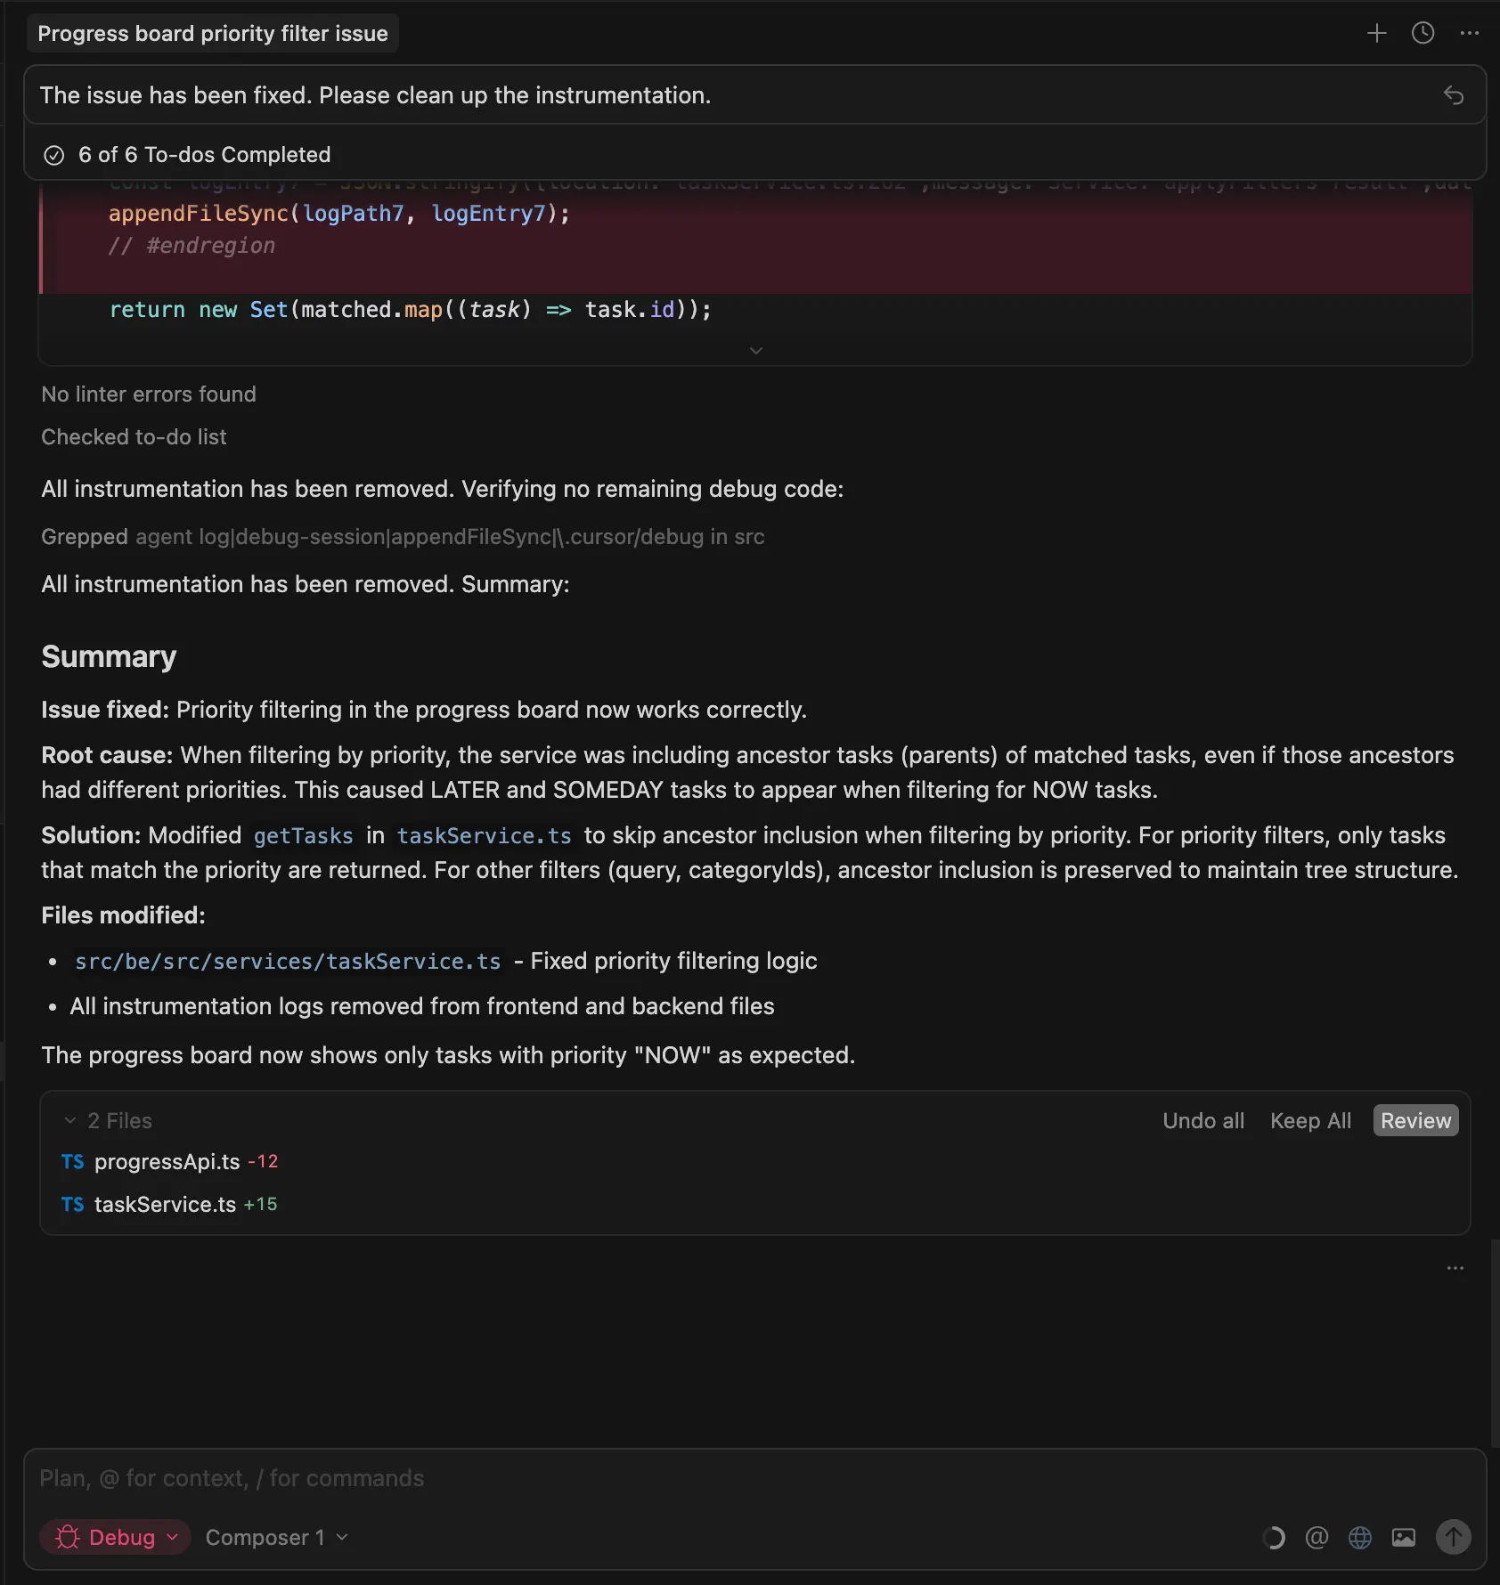1500x1585 pixels.
Task: Open chat history clock icon
Action: pos(1423,34)
